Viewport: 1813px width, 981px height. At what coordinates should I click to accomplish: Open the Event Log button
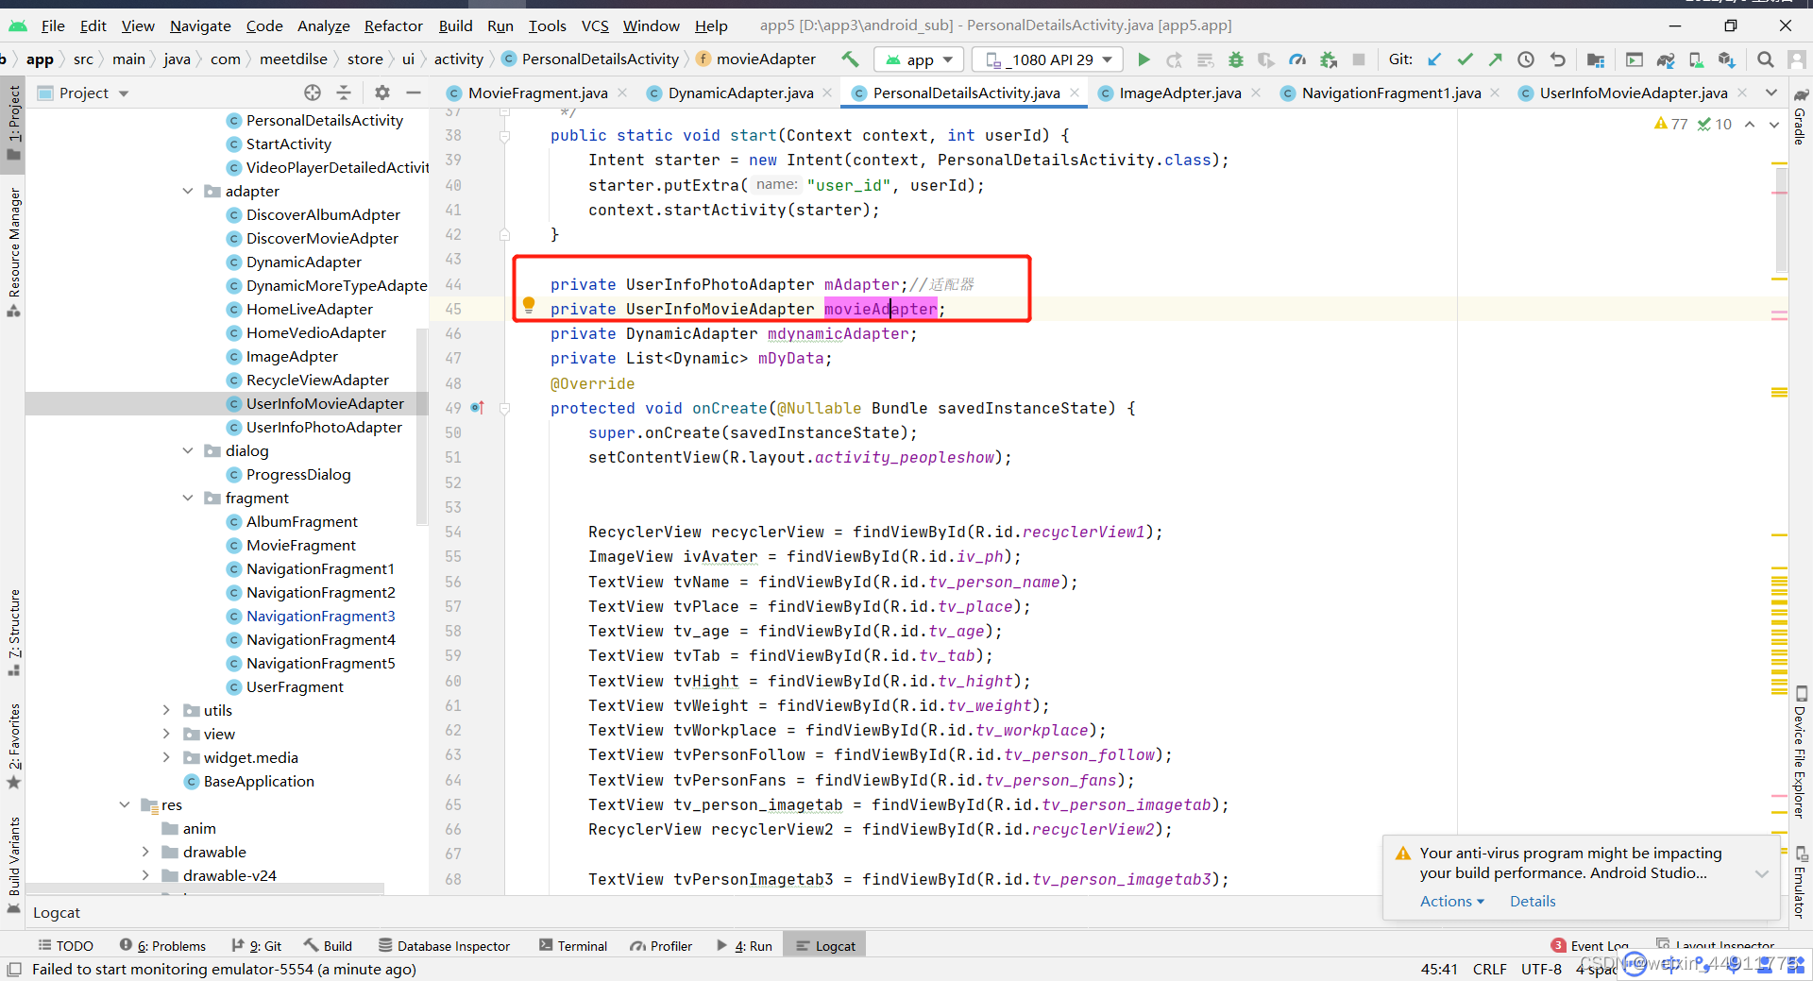[1591, 946]
